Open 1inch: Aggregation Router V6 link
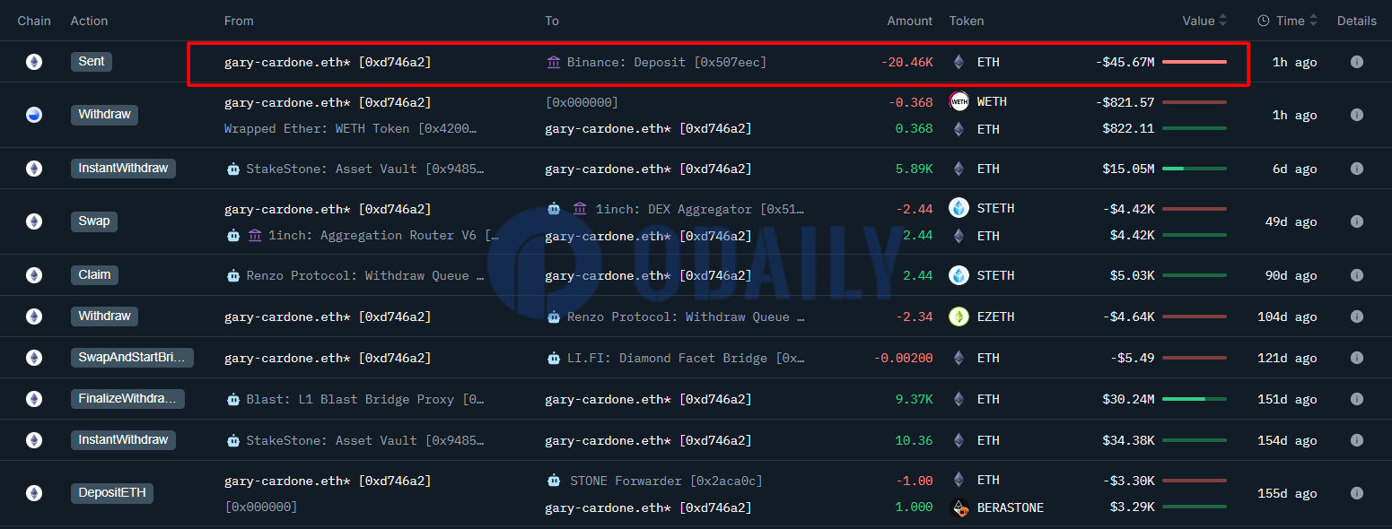1392x529 pixels. [384, 236]
